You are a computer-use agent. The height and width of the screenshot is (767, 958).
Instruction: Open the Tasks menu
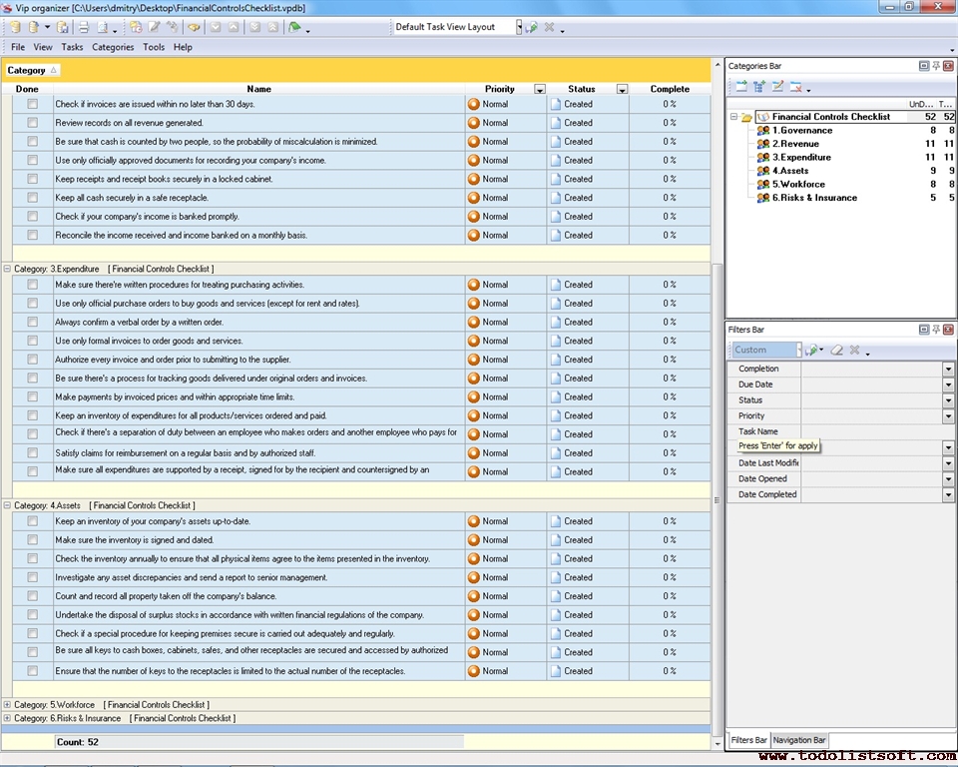72,47
